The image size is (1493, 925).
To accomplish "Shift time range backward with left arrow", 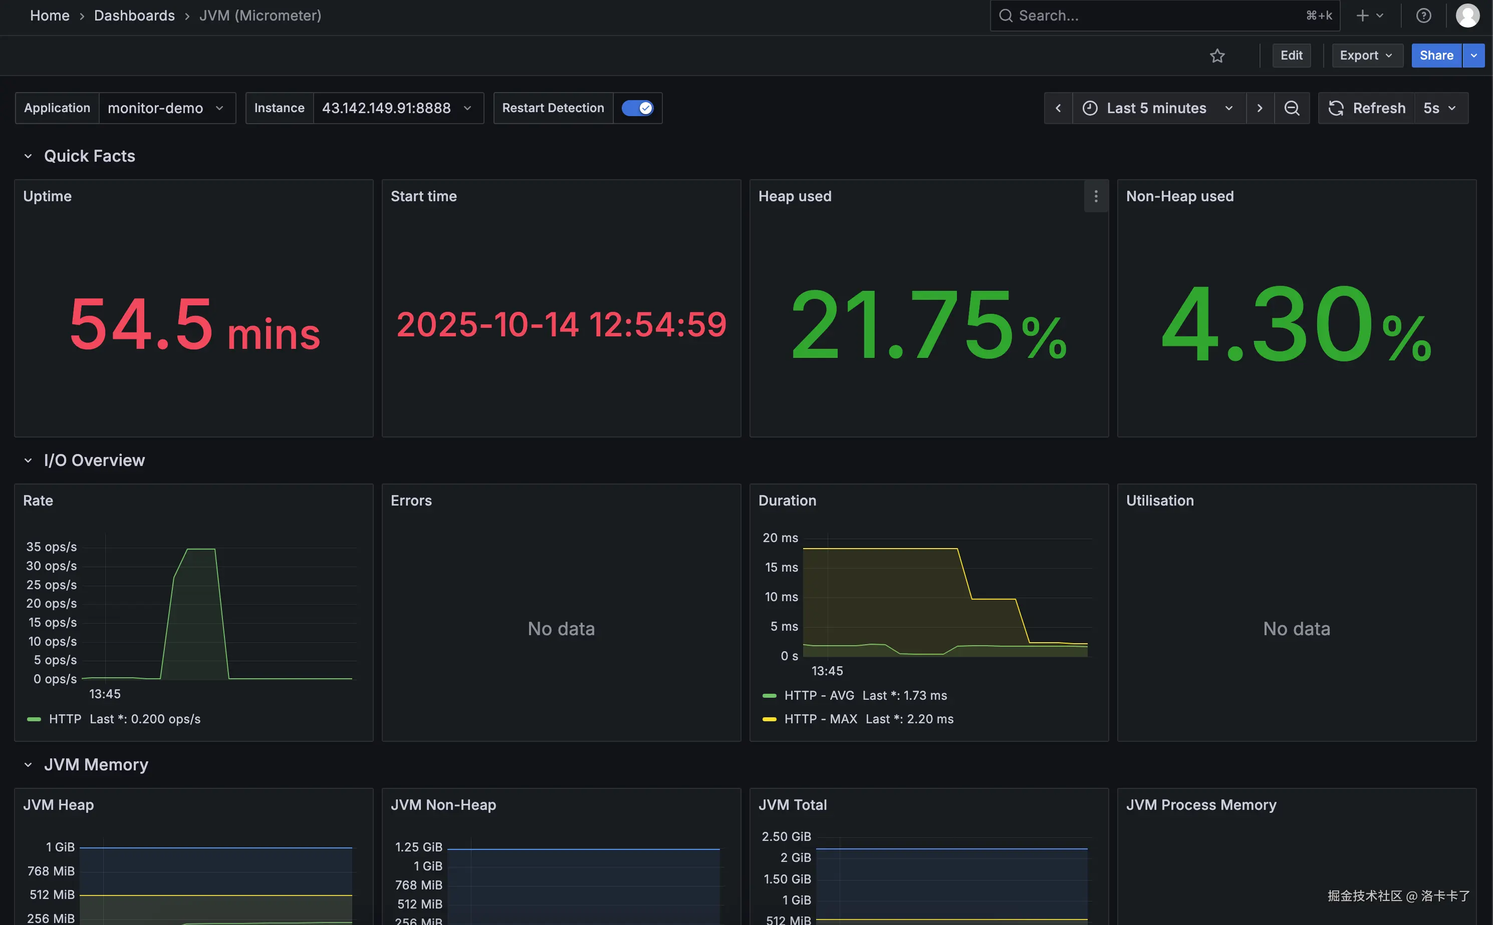I will pyautogui.click(x=1058, y=108).
